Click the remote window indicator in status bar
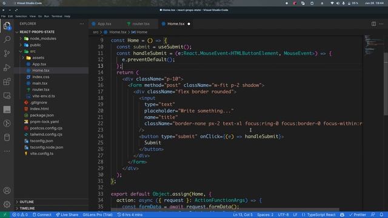The height and width of the screenshot is (218, 388). (x=4, y=215)
